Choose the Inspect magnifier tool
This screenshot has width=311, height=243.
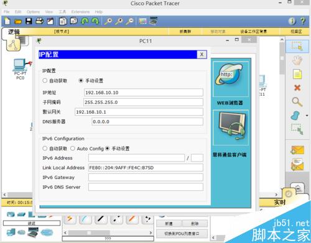(297, 102)
